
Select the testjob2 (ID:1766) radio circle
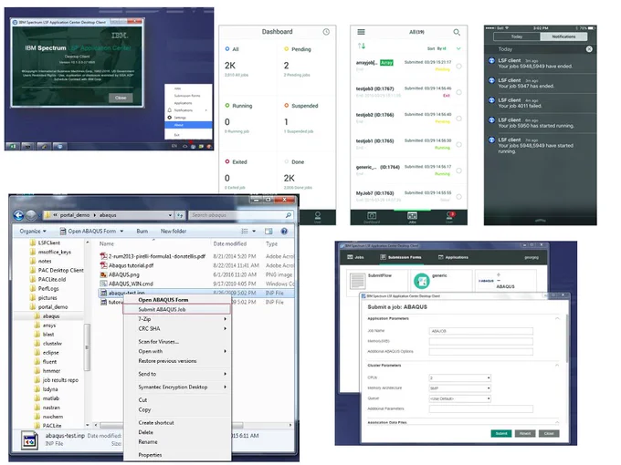(x=458, y=119)
